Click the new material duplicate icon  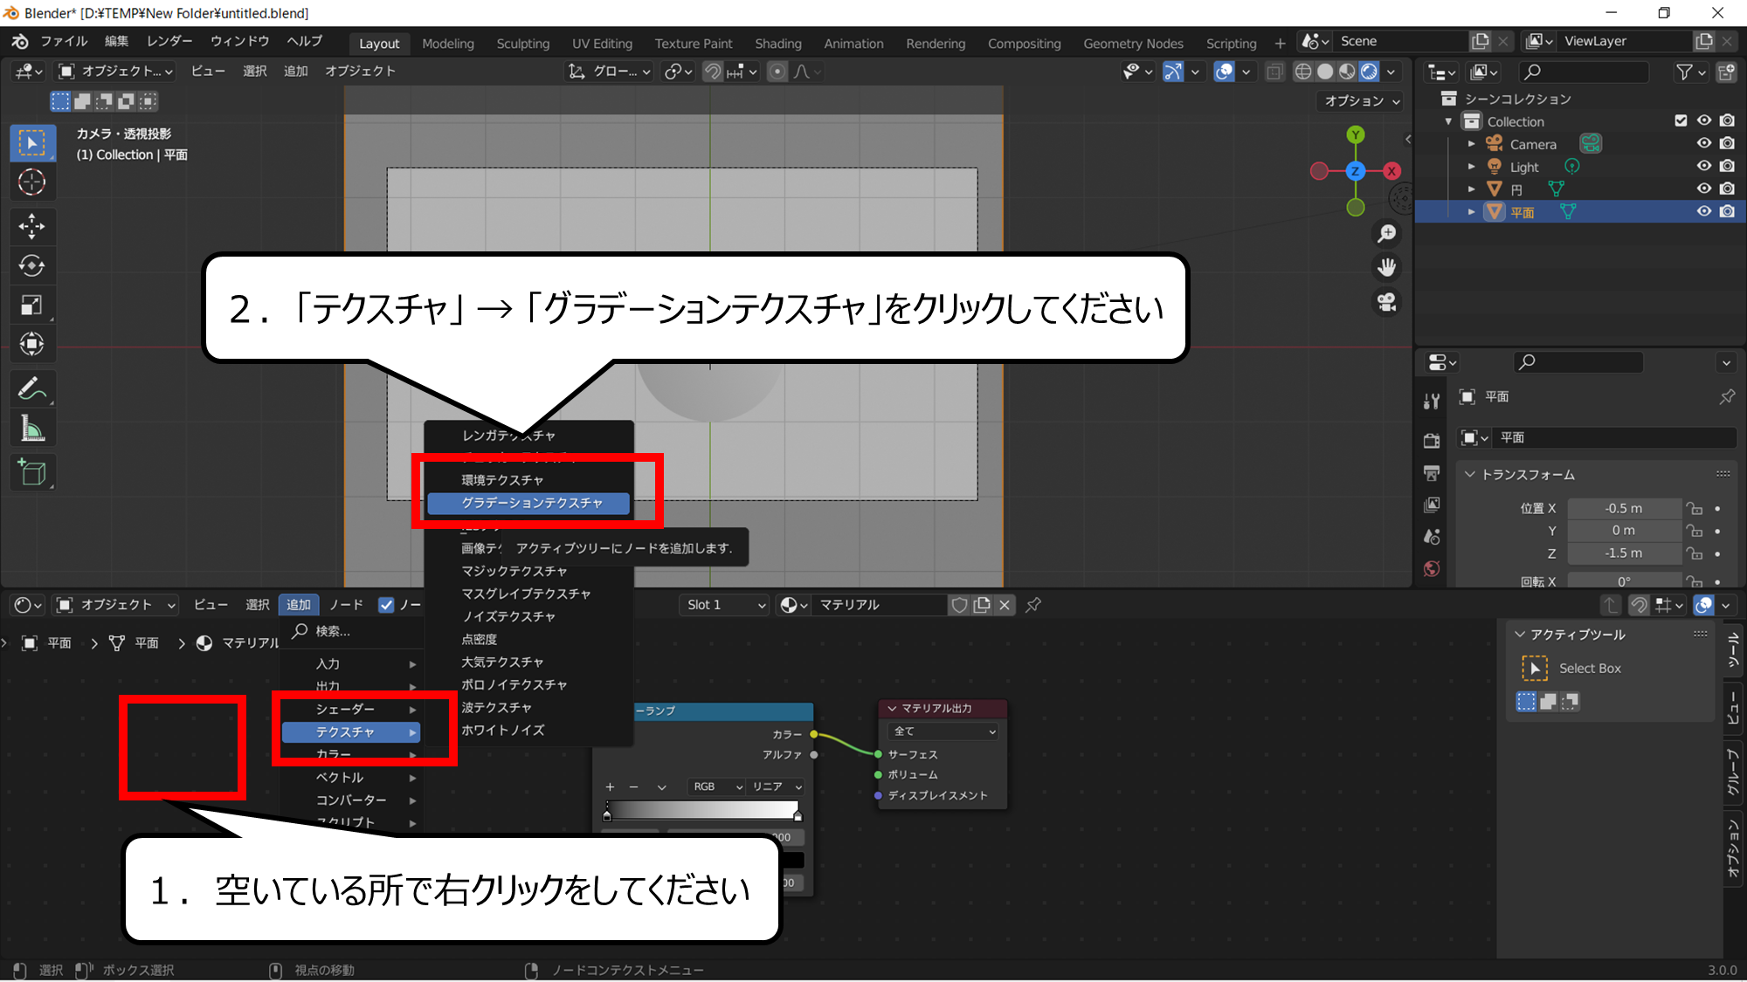[982, 605]
